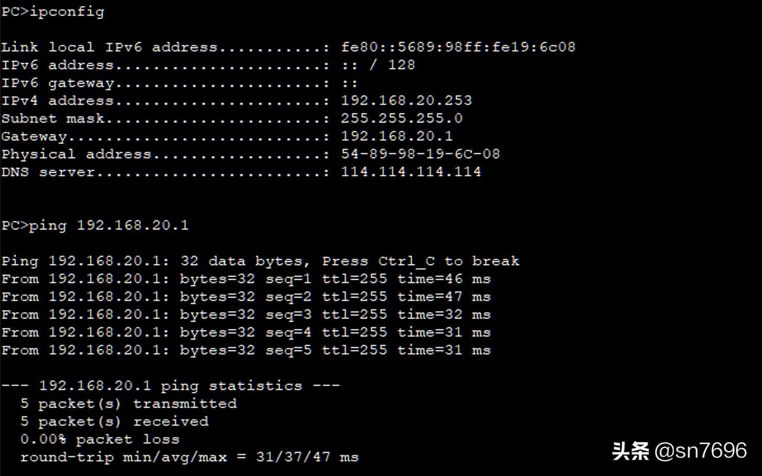Click the subnet mask 255.255.255.0
762x476 pixels.
[401, 118]
